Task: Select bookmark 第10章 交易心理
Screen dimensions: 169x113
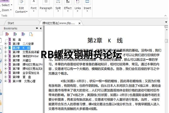Action: pyautogui.click(x=24, y=81)
